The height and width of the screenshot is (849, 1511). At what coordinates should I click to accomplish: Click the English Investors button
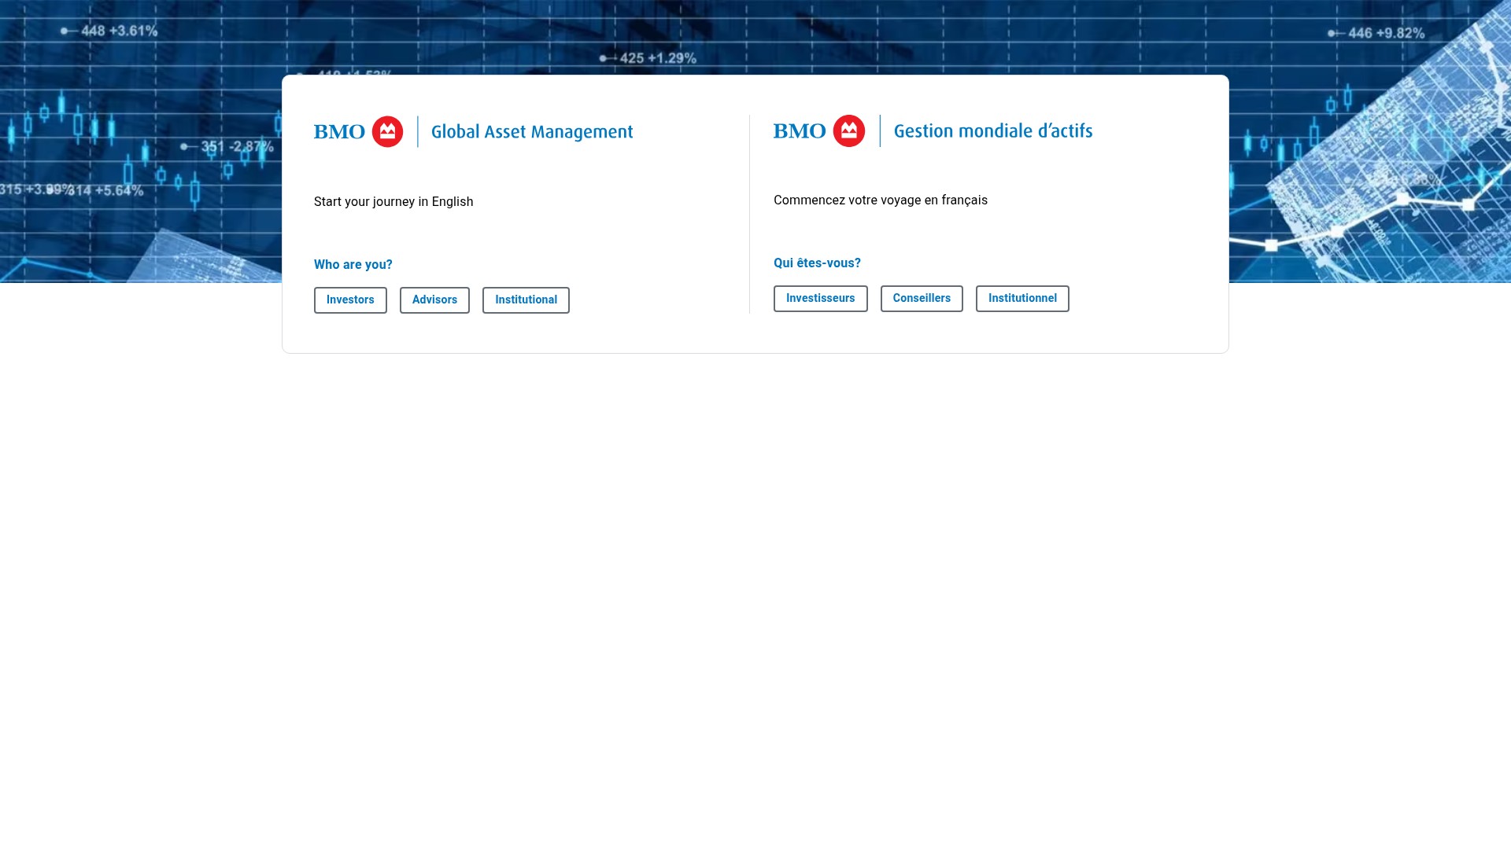pyautogui.click(x=350, y=300)
